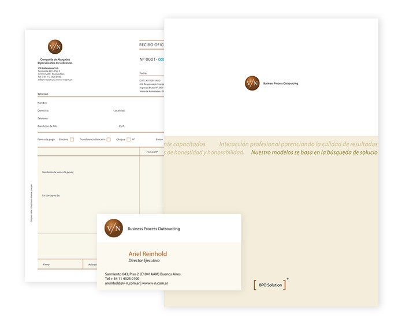Click the Forma de pago label
Image resolution: width=402 pixels, height=325 pixels.
pos(46,140)
